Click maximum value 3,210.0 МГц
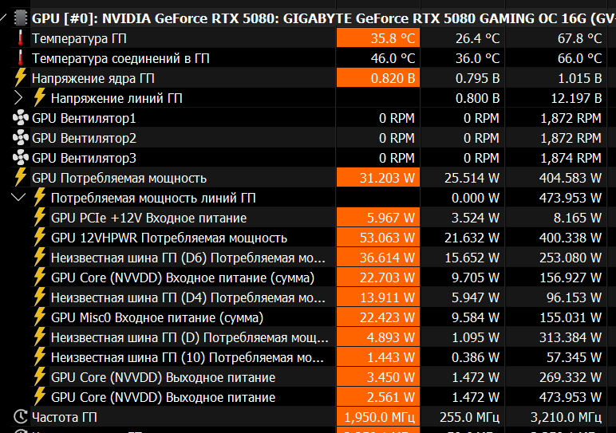 pyautogui.click(x=566, y=417)
